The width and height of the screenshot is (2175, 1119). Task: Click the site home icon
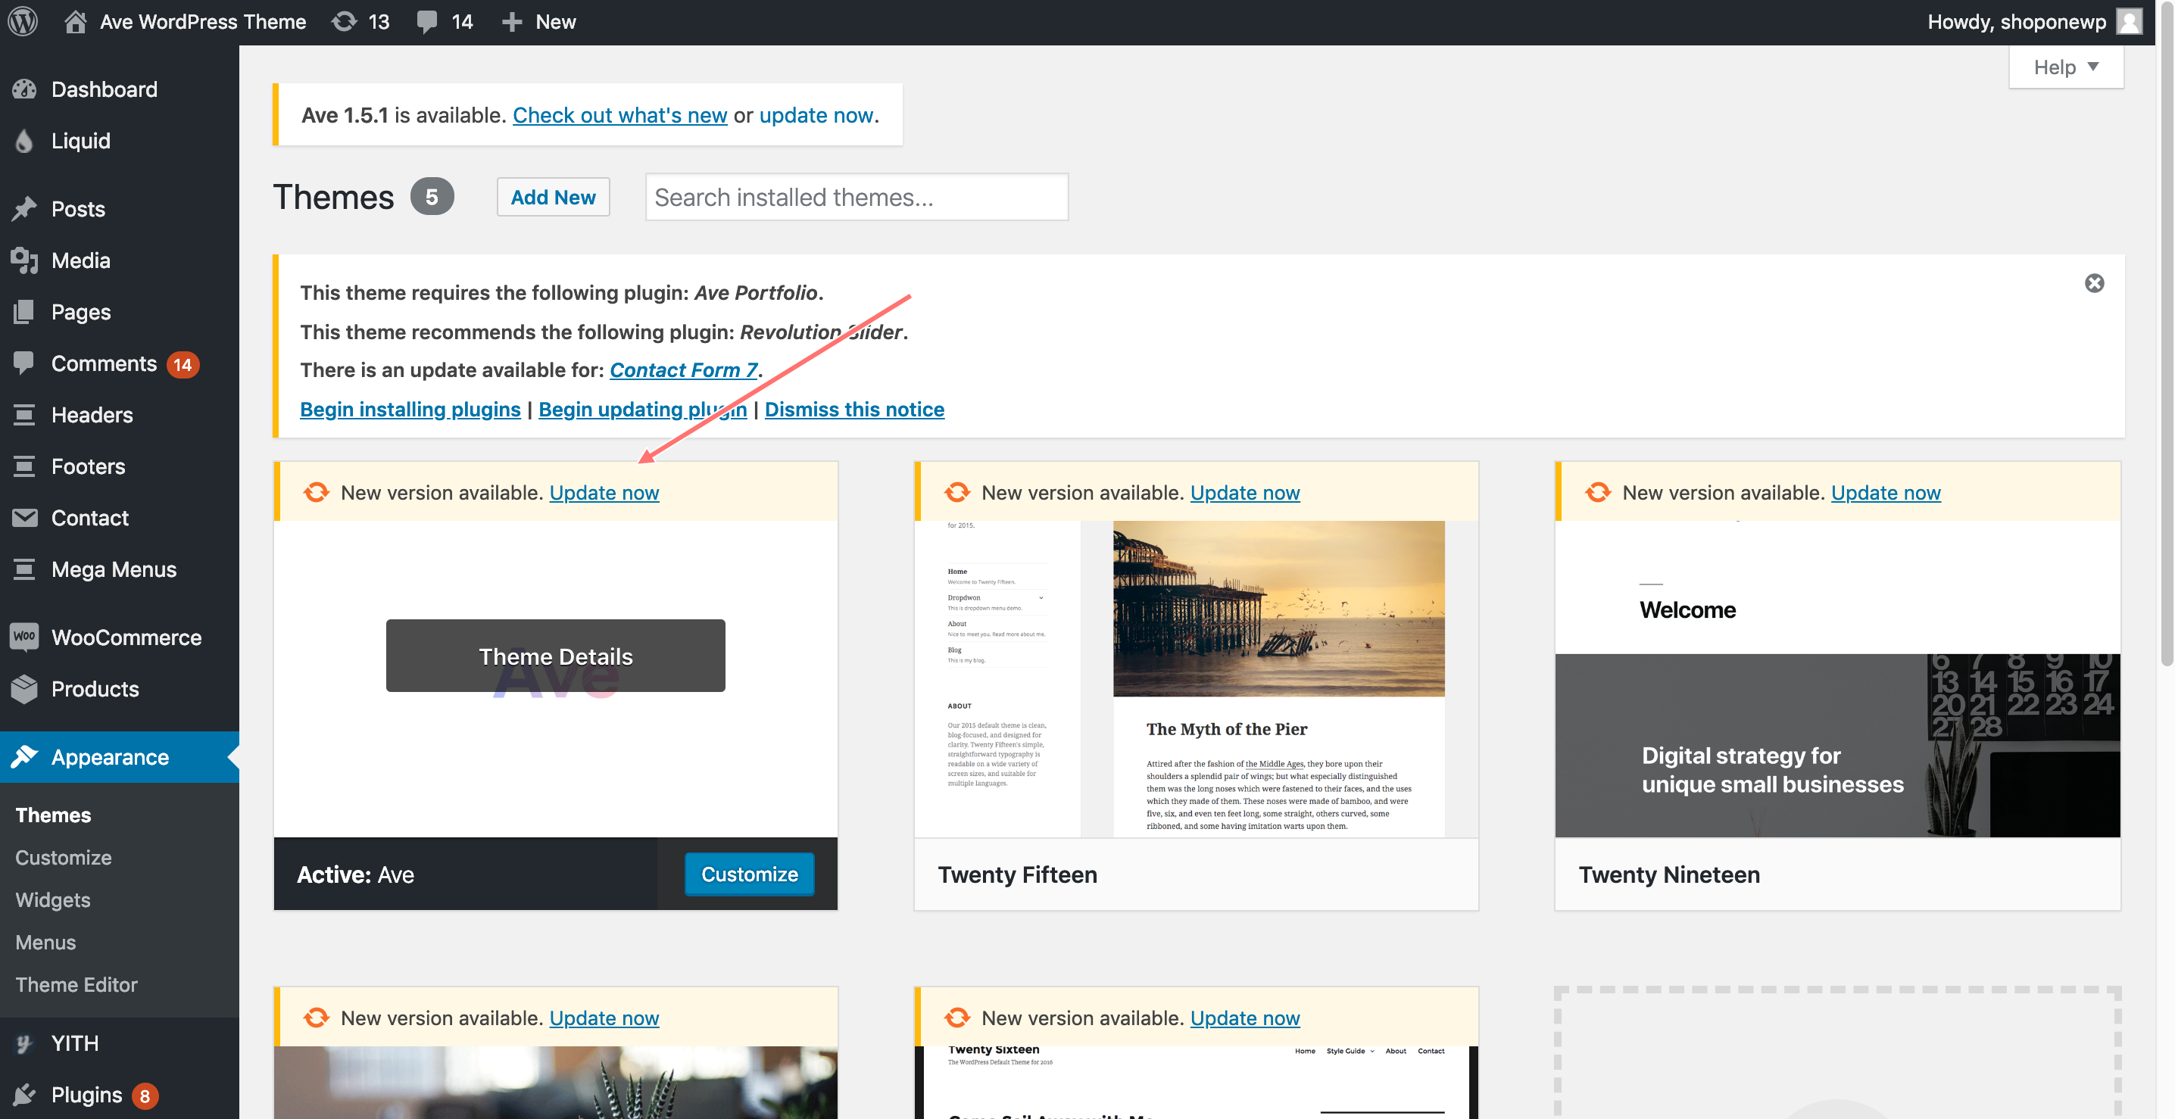point(76,22)
